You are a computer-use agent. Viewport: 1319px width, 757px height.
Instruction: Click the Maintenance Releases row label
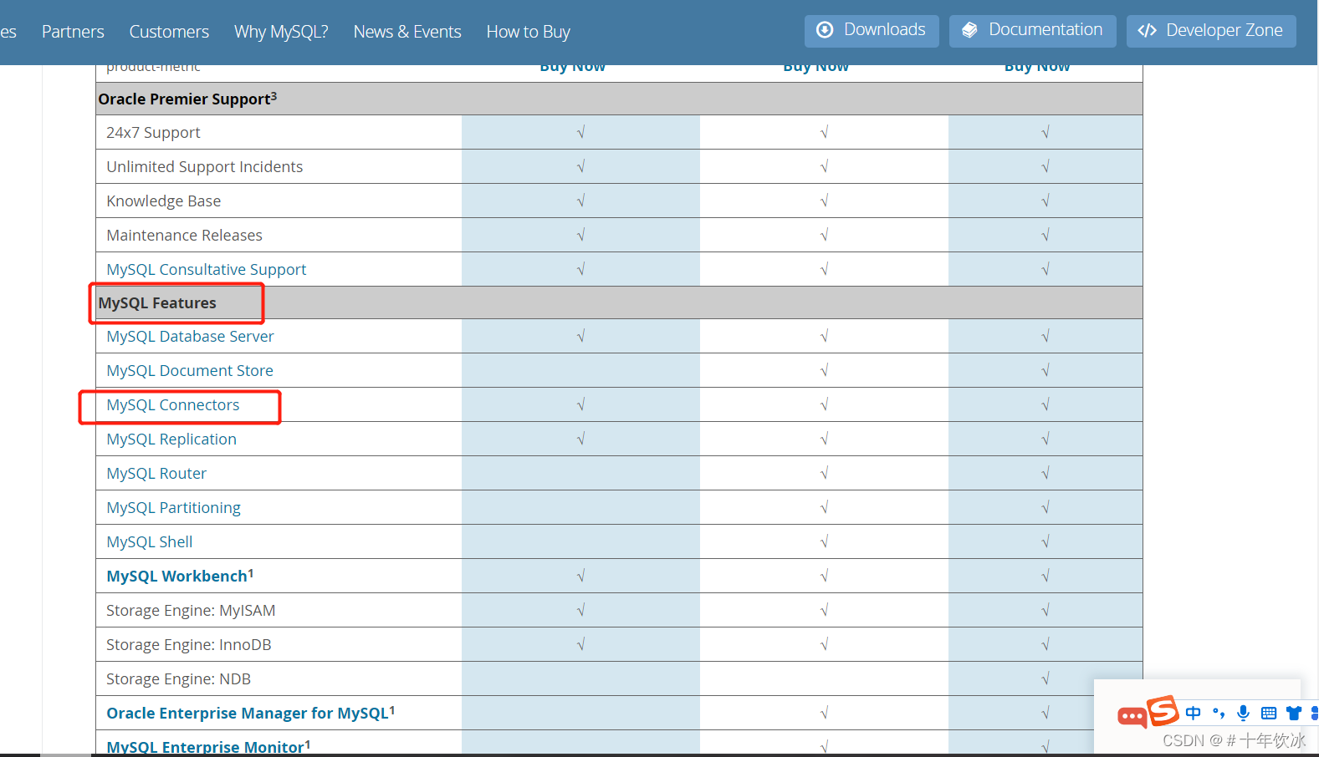click(184, 235)
